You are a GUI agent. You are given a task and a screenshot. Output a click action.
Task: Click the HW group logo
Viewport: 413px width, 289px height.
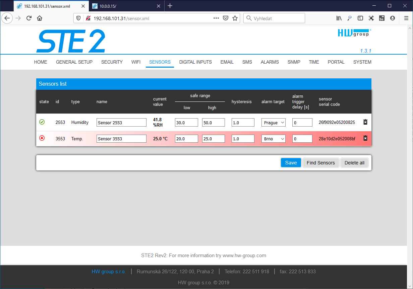tap(354, 32)
